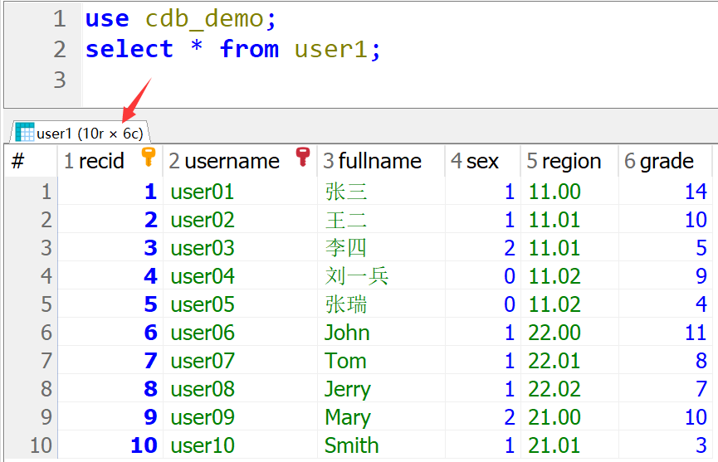Click the gold primary key icon on recid
Screen dimensions: 718x462
[x=148, y=157]
